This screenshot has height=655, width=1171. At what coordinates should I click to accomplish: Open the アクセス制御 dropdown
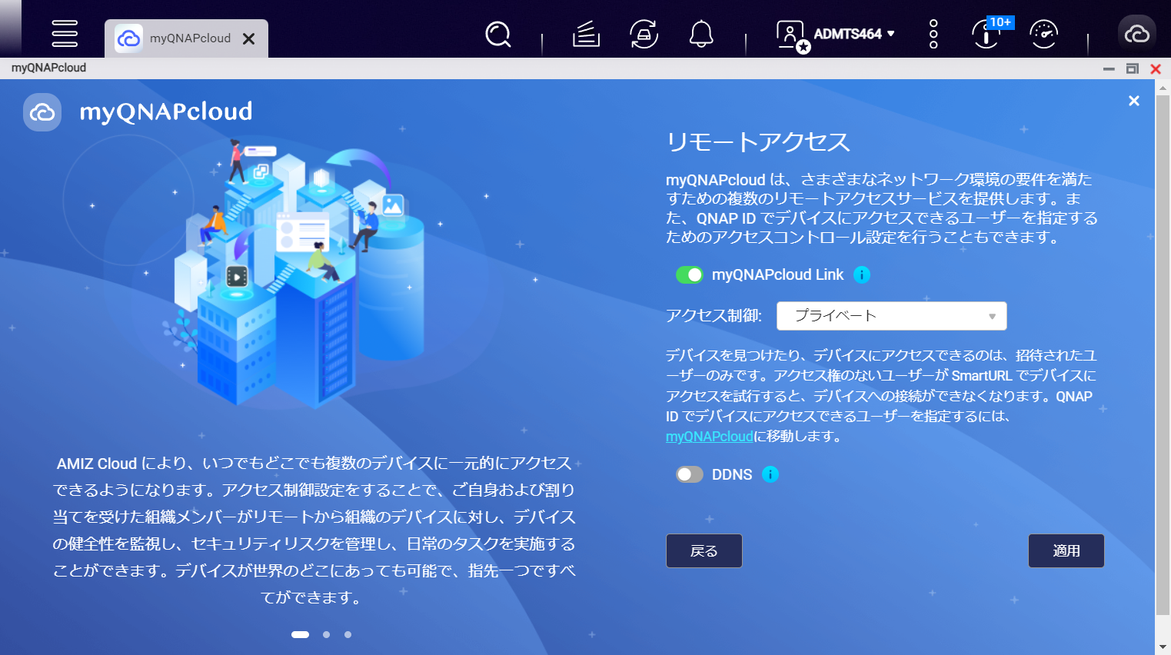click(891, 316)
